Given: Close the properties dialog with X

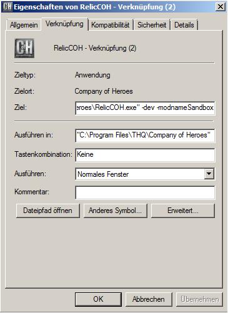Looking at the screenshot, I should click(221, 7).
